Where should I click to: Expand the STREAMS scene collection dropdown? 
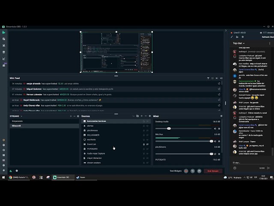point(21,116)
